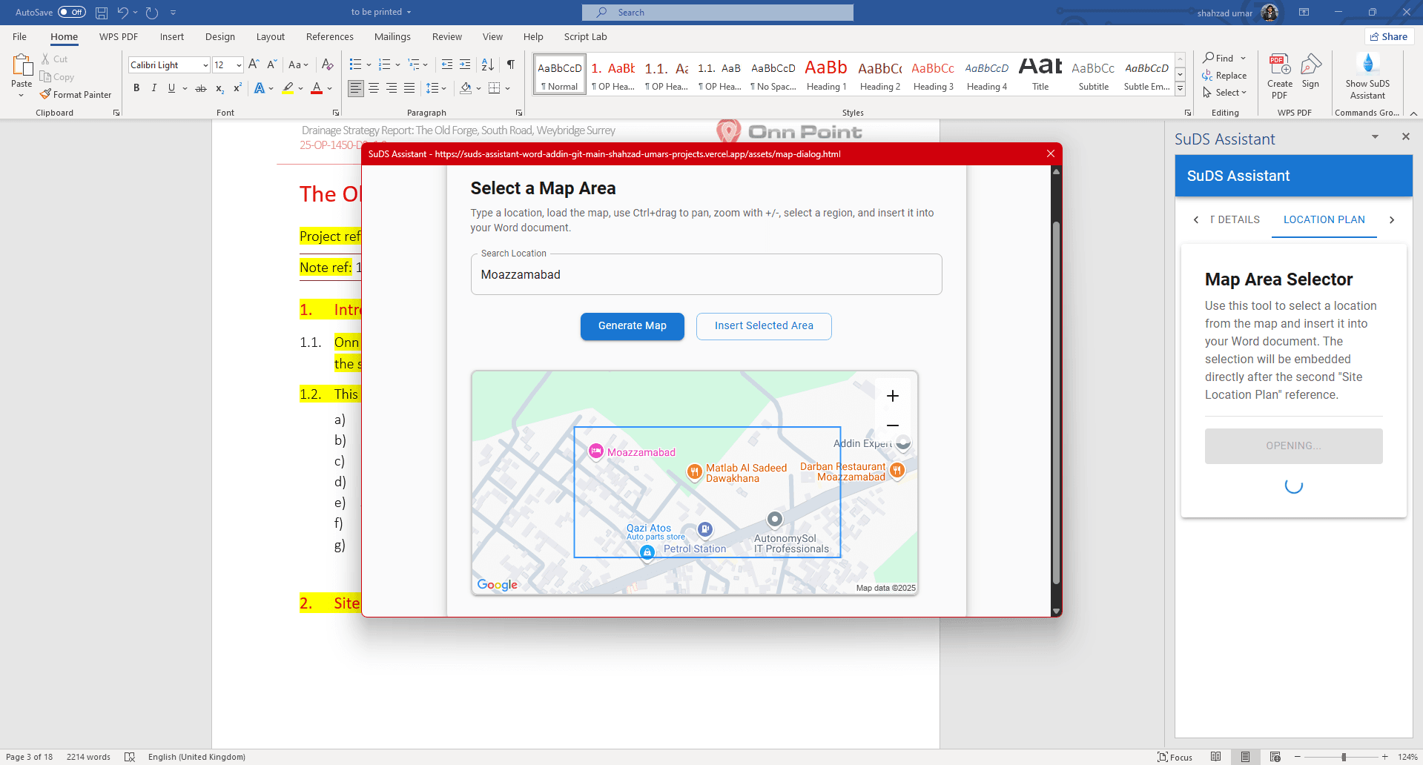Click the Share button

(1389, 36)
